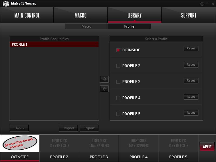216x162 pixels.
Task: Click the Import button
Action: click(69, 128)
